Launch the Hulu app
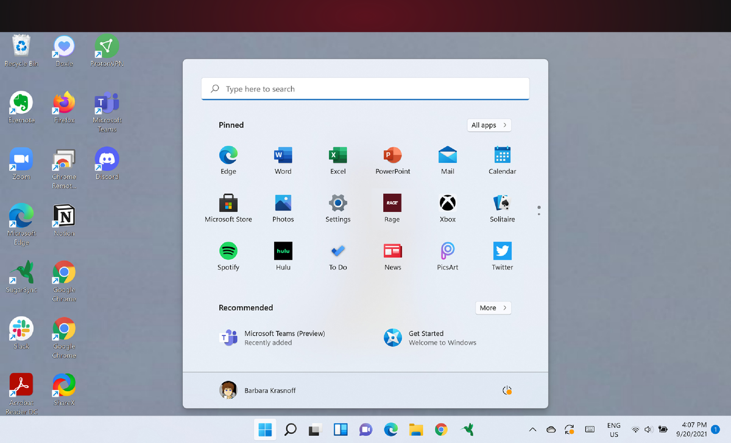The height and width of the screenshot is (443, 731). 283,256
